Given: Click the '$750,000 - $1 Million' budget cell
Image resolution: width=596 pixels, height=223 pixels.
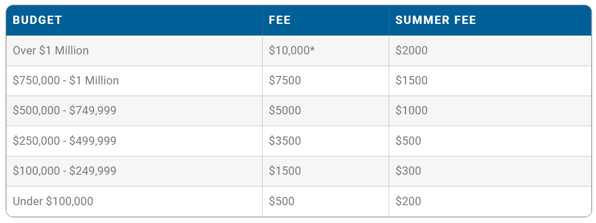Looking at the screenshot, I should tap(65, 80).
